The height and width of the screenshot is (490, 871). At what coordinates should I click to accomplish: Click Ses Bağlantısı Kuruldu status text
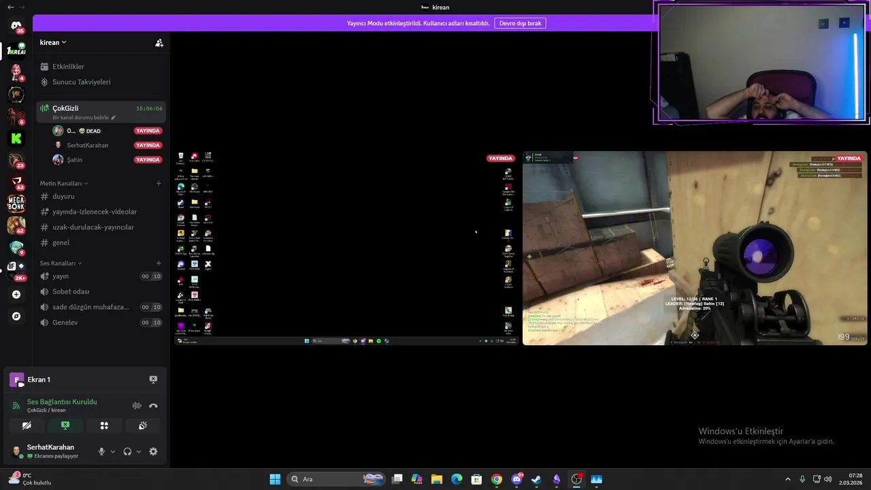pos(62,402)
